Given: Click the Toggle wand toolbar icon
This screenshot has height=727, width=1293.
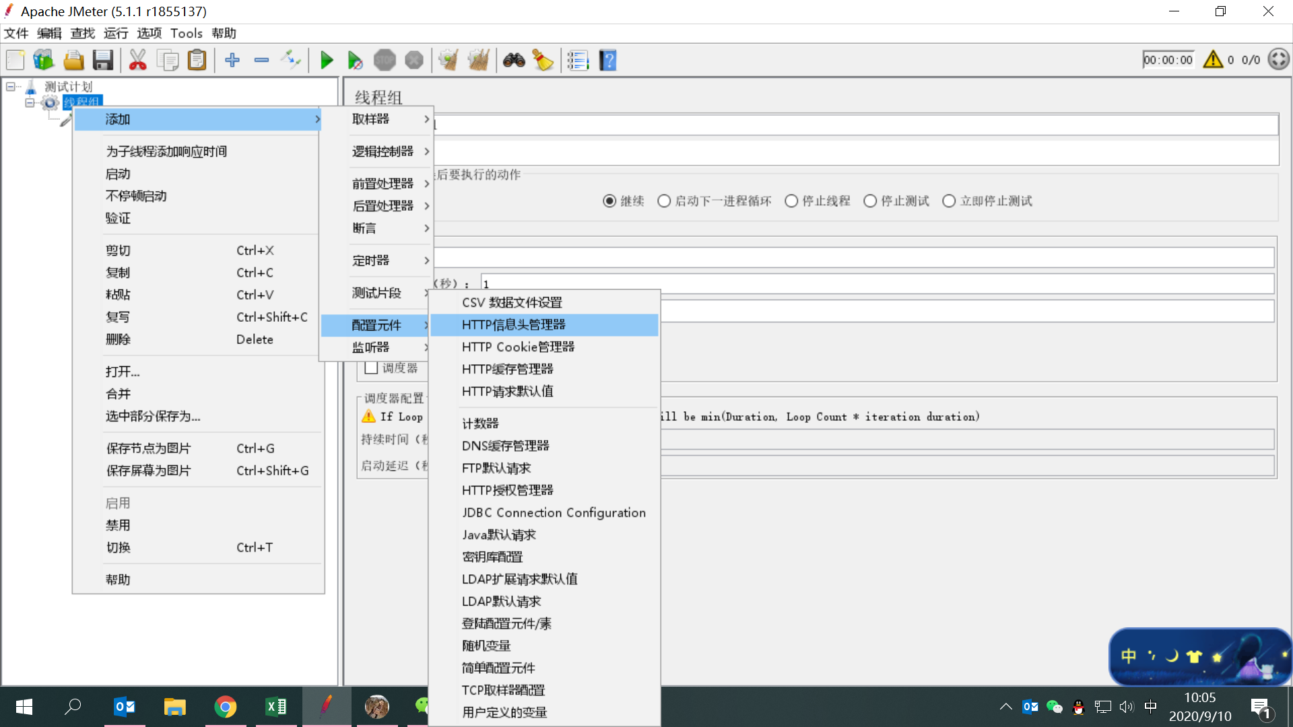Looking at the screenshot, I should click(291, 61).
